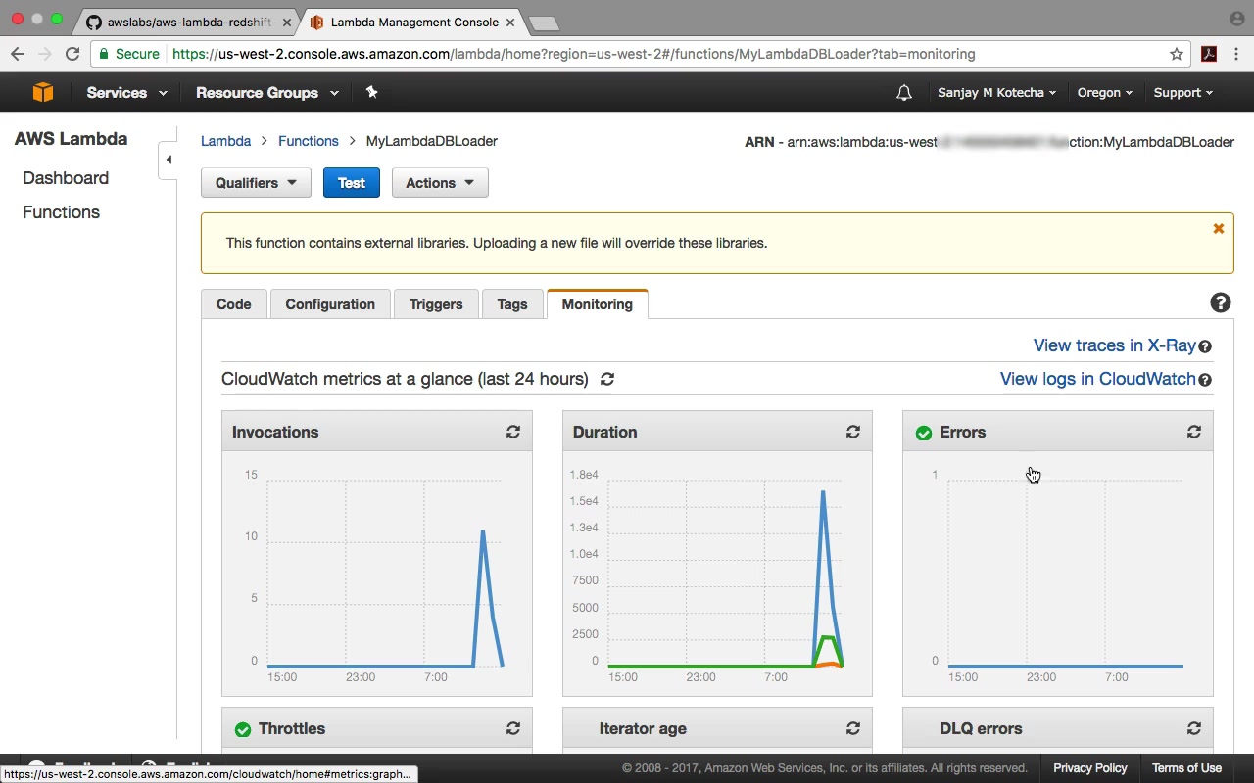Collapse the AWS Lambda side navigation

[x=169, y=160]
